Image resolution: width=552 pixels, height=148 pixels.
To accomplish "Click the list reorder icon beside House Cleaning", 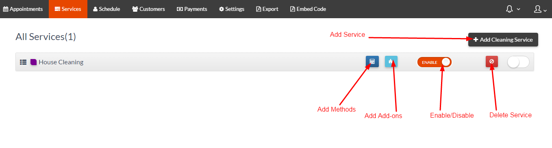I will 23,62.
